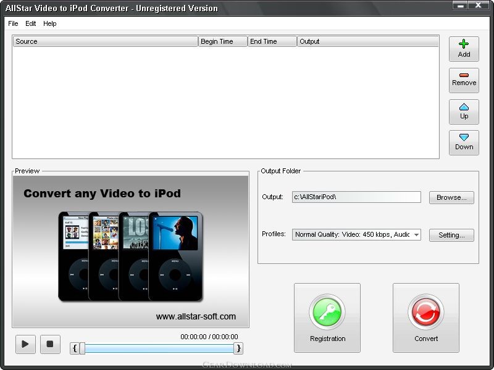The width and height of the screenshot is (494, 370).
Task: Click the Begin Time column header
Action: click(x=223, y=41)
